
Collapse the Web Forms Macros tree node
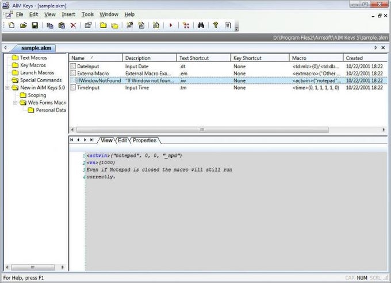pos(15,103)
